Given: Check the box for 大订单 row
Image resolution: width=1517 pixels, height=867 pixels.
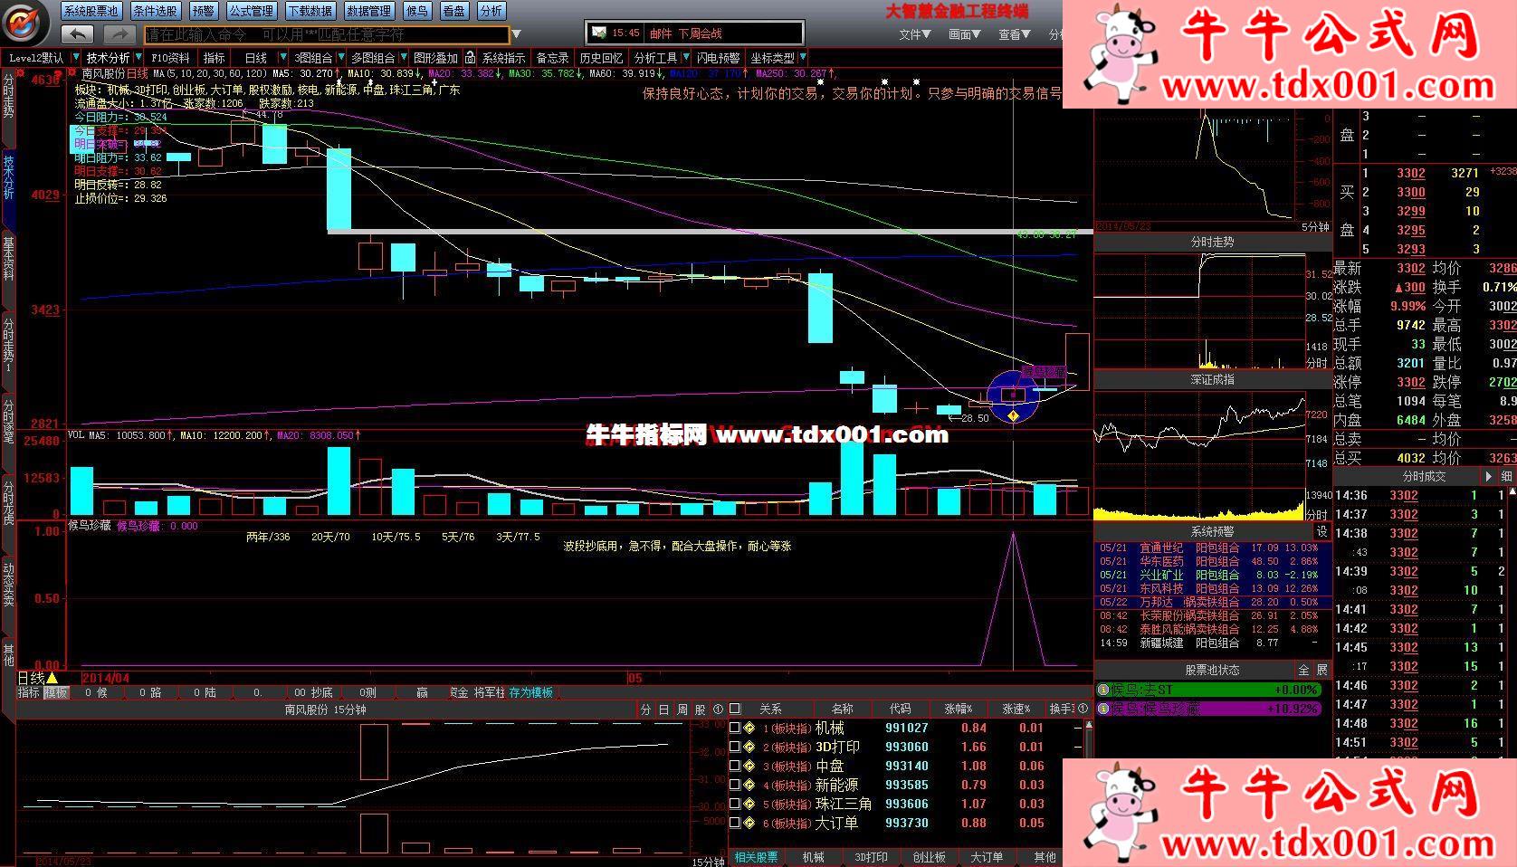Looking at the screenshot, I should [x=735, y=823].
